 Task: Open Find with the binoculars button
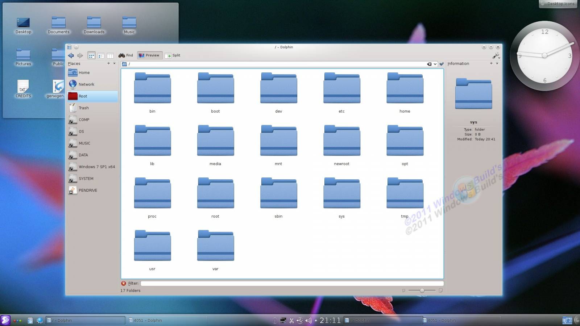click(126, 55)
